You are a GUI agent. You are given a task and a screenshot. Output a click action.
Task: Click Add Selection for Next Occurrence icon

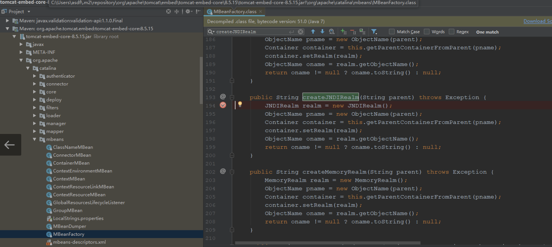click(x=344, y=32)
